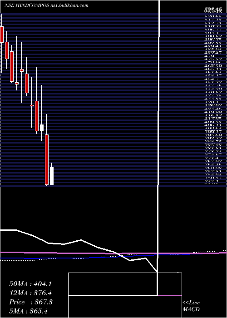This screenshot has height=318, width=227.
Task: Click the tallest red candlestick near the bottom
Action: [x=47, y=159]
